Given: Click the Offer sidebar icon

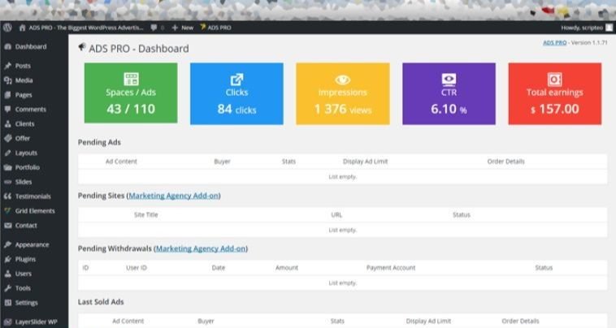Looking at the screenshot, I should (8, 138).
